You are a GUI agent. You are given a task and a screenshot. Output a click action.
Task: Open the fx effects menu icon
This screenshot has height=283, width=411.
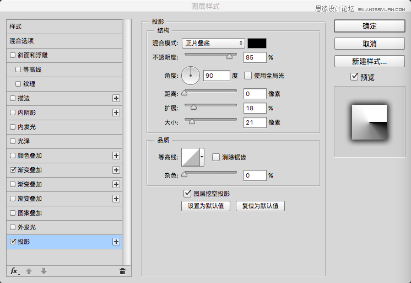[14, 271]
